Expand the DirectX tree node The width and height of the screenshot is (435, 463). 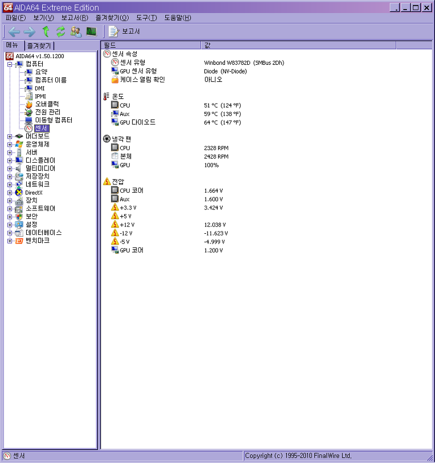pyautogui.click(x=10, y=192)
